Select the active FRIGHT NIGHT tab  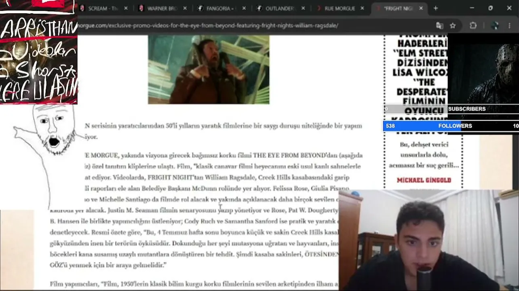398,8
